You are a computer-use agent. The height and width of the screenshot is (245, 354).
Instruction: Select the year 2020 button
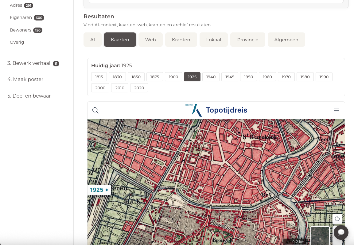tap(139, 88)
